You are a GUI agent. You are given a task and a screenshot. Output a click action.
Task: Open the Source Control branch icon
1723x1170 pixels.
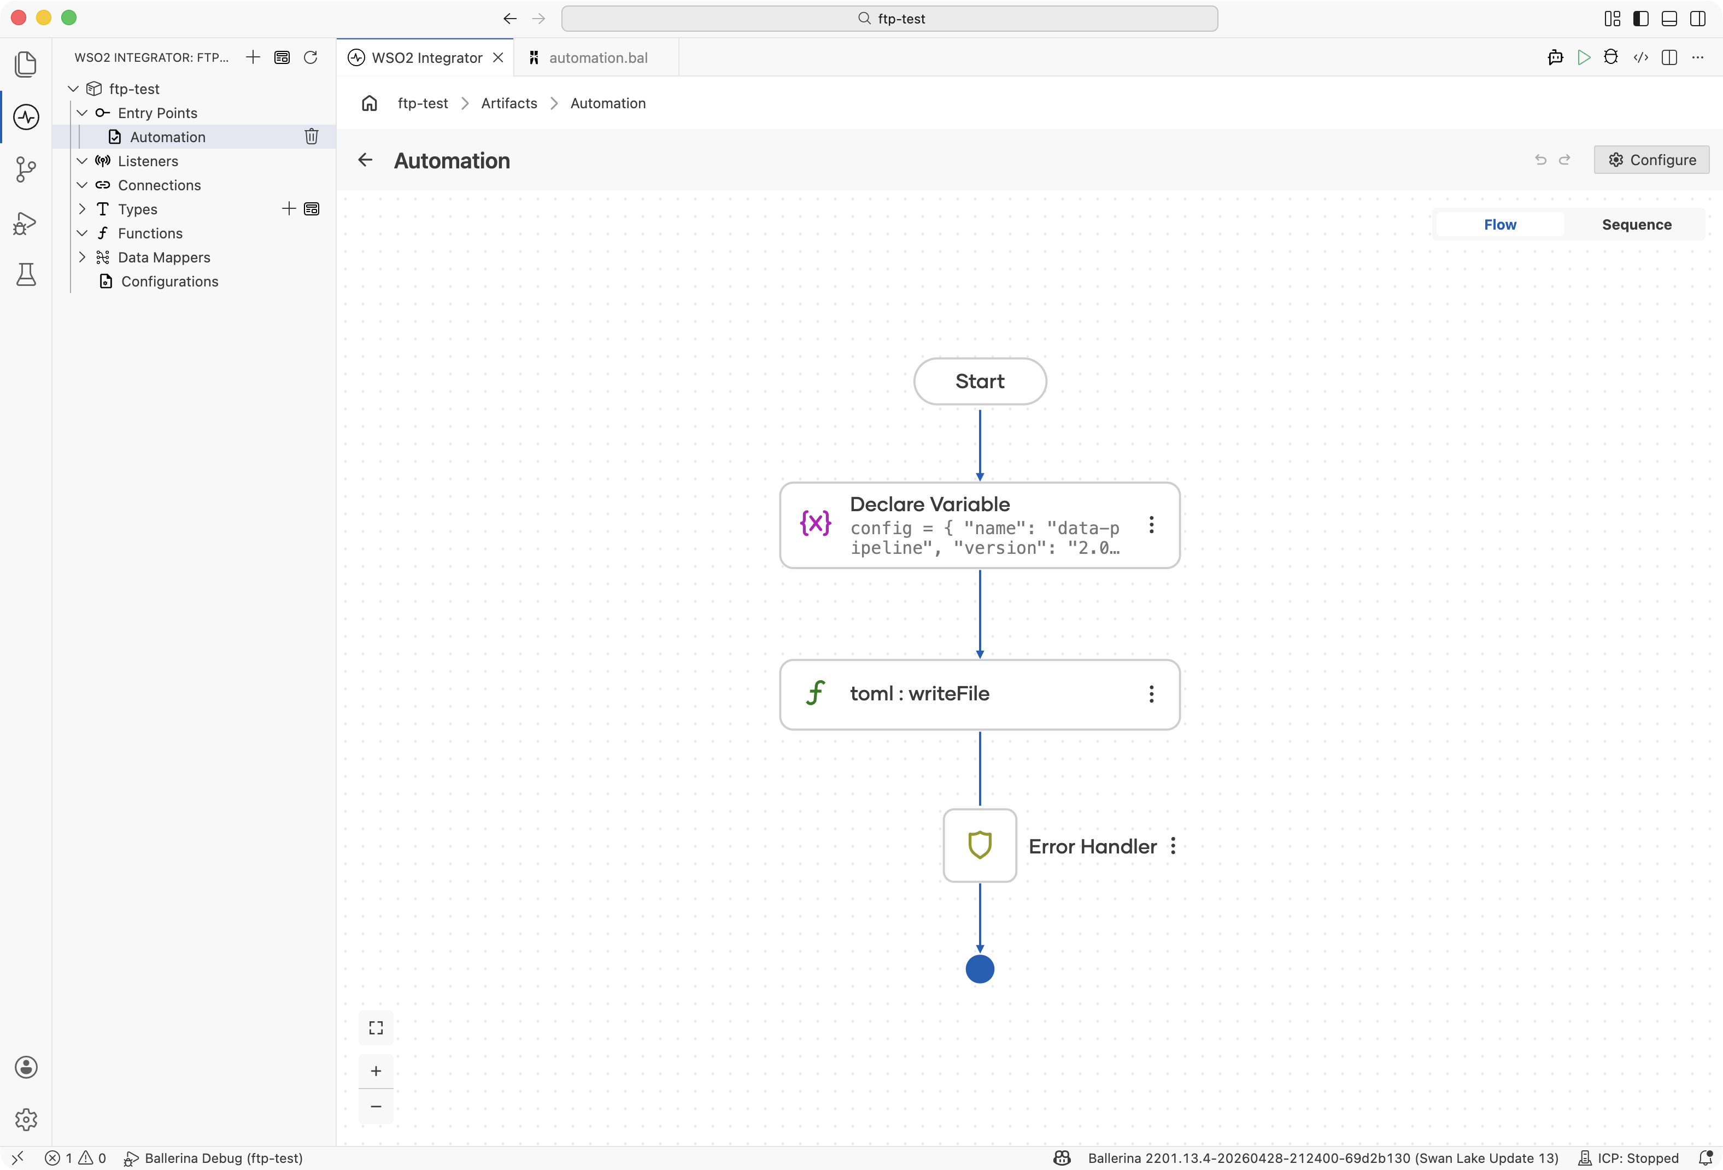pos(26,170)
